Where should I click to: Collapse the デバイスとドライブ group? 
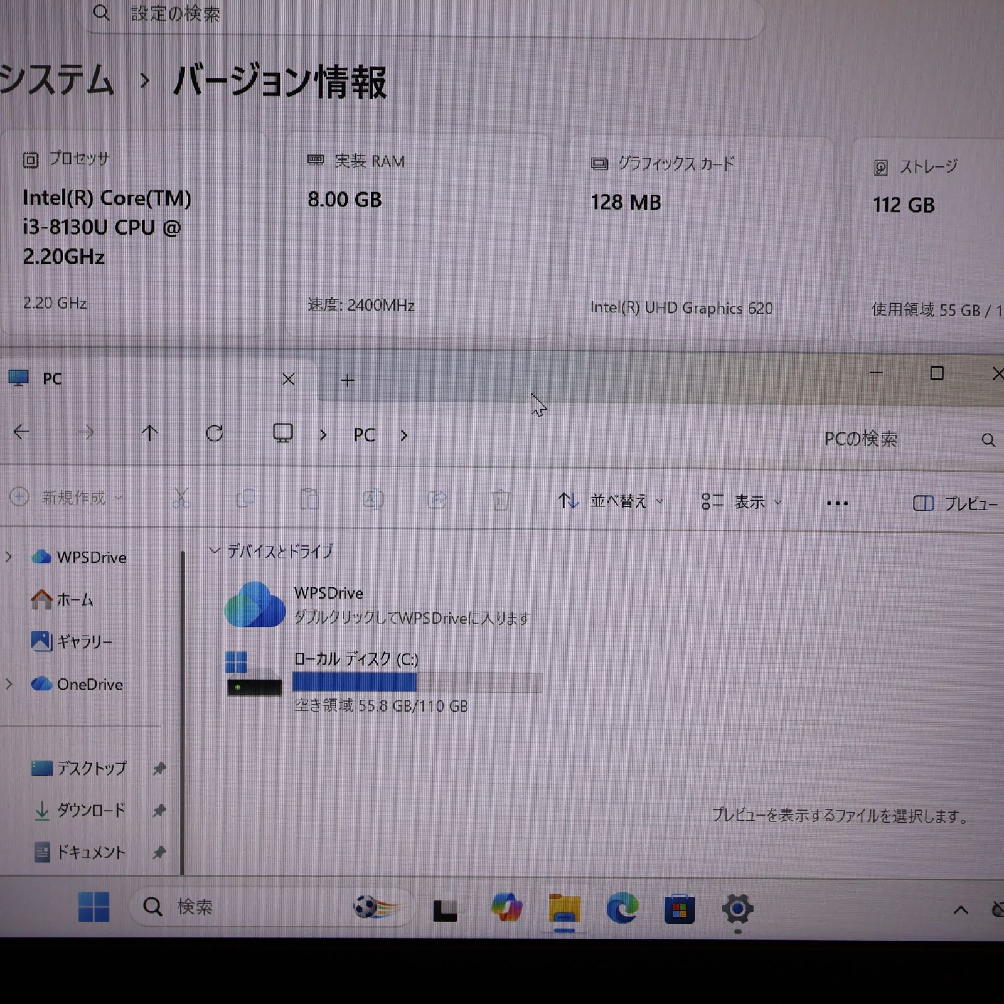[215, 551]
